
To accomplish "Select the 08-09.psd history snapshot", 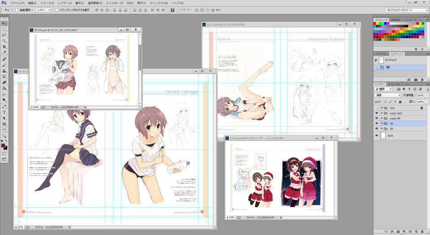I will (401, 60).
